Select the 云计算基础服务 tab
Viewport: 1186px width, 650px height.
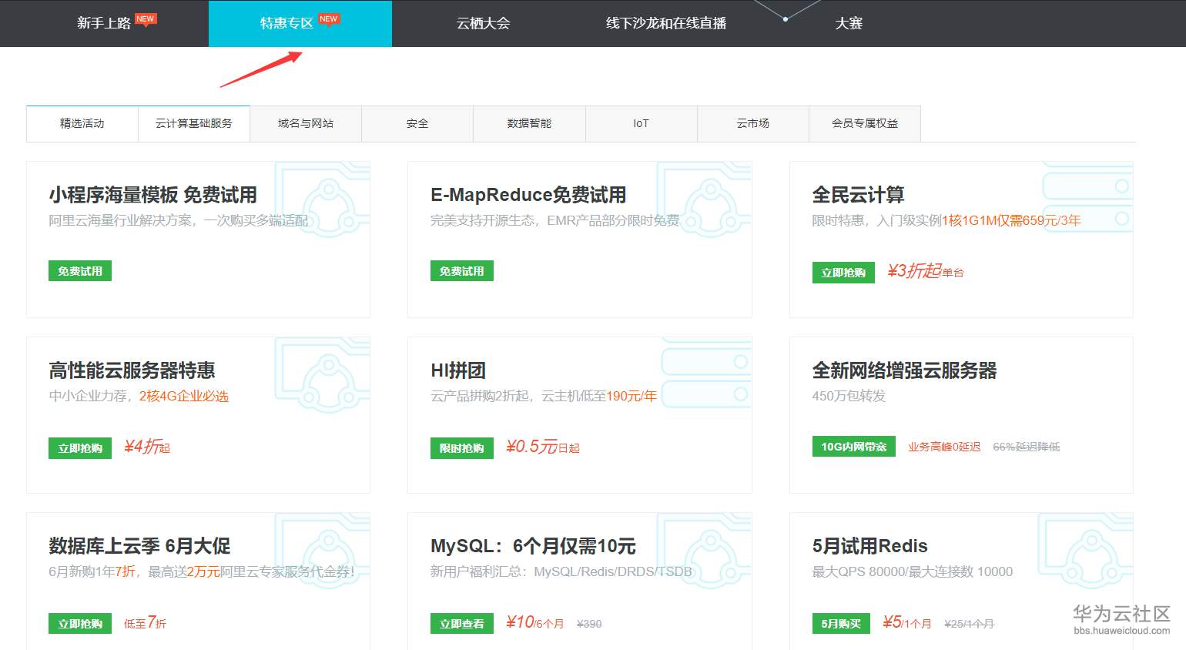pos(194,124)
